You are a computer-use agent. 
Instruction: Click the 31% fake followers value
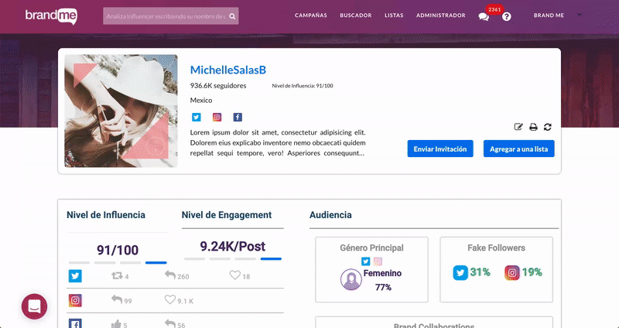point(480,272)
